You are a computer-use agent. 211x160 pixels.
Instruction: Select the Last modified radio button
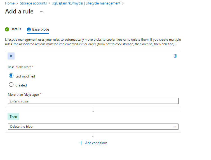point(11,76)
